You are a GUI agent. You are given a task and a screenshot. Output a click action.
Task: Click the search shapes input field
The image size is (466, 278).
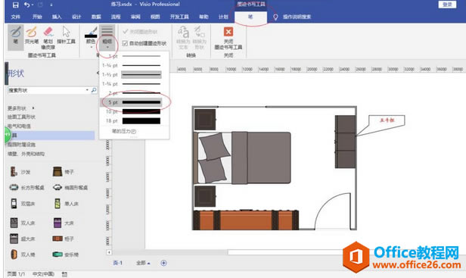point(48,90)
